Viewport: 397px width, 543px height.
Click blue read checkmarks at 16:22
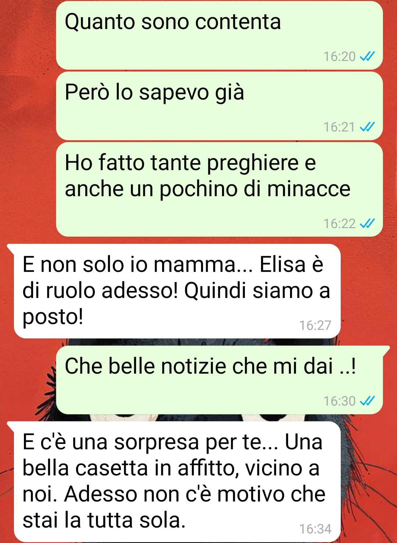[367, 223]
